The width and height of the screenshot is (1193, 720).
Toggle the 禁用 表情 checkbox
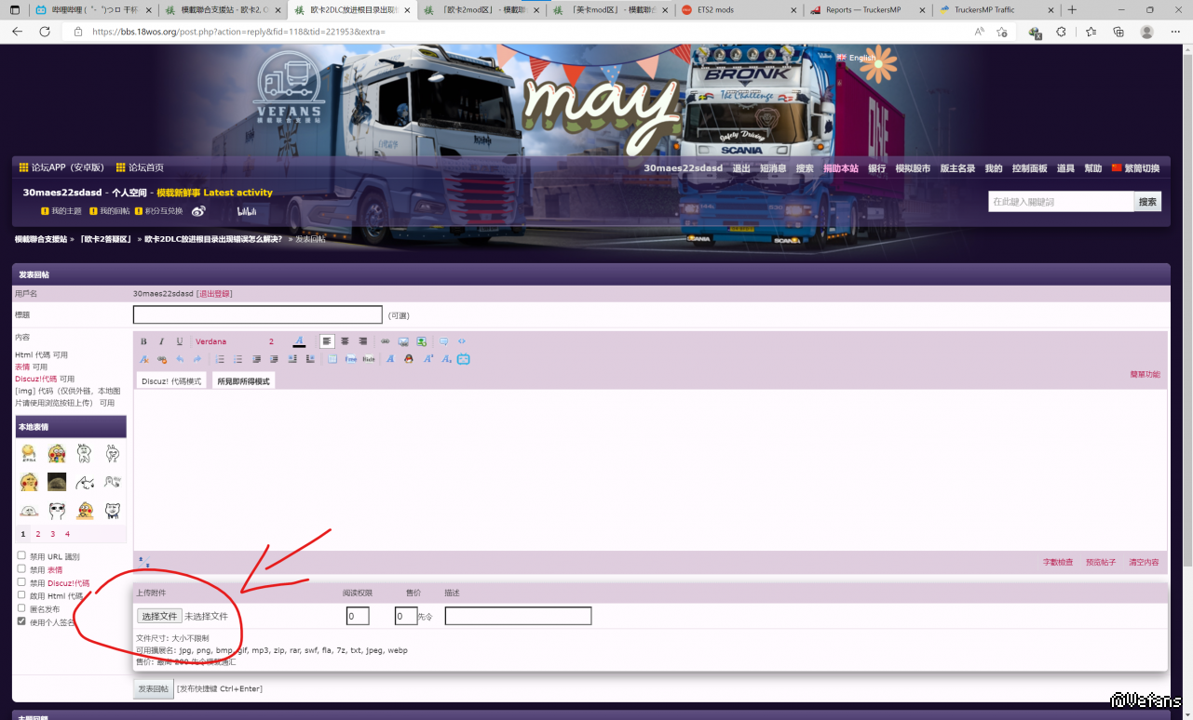point(21,568)
